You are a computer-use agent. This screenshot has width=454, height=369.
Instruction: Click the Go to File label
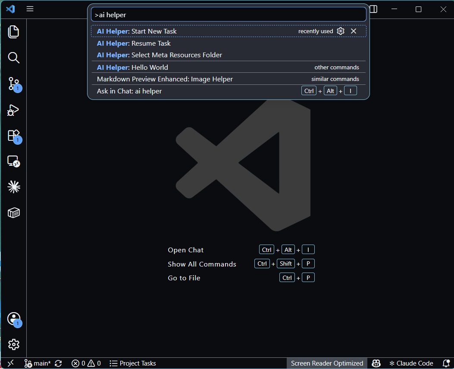point(184,278)
